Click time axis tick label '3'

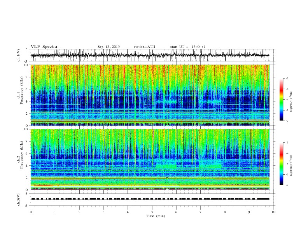[103, 212]
